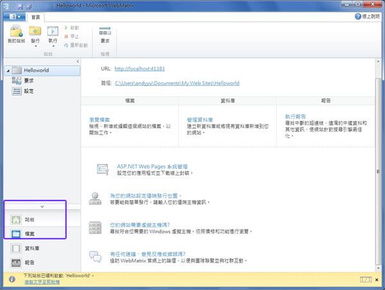
Task: Click the Databases (資料庫) column header
Action: [228, 101]
